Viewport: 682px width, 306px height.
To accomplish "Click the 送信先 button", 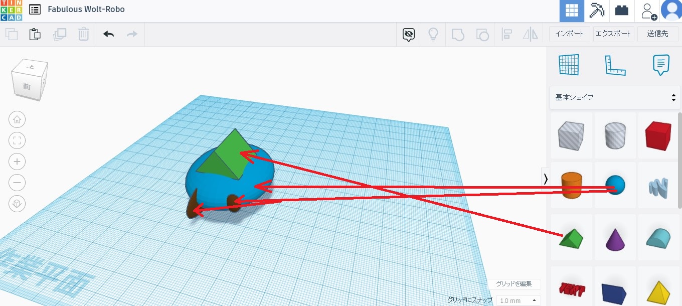I will pyautogui.click(x=657, y=34).
